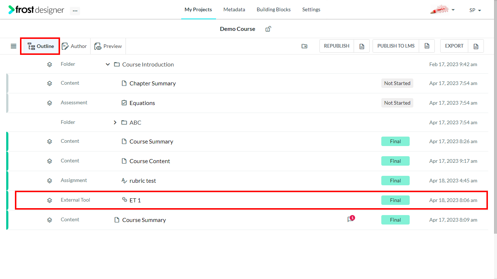Open the organization logo dropdown
The height and width of the screenshot is (279, 497).
coord(442,10)
